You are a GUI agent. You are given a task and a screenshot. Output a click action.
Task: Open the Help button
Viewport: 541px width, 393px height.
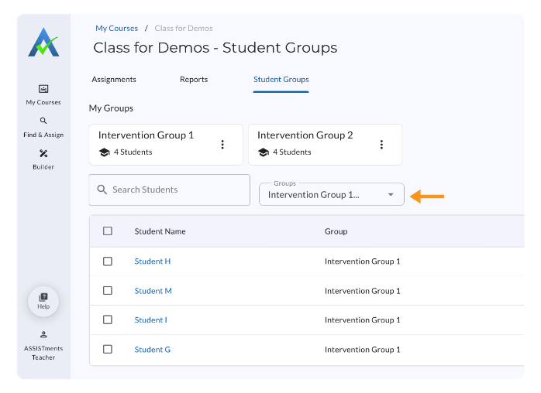click(43, 301)
